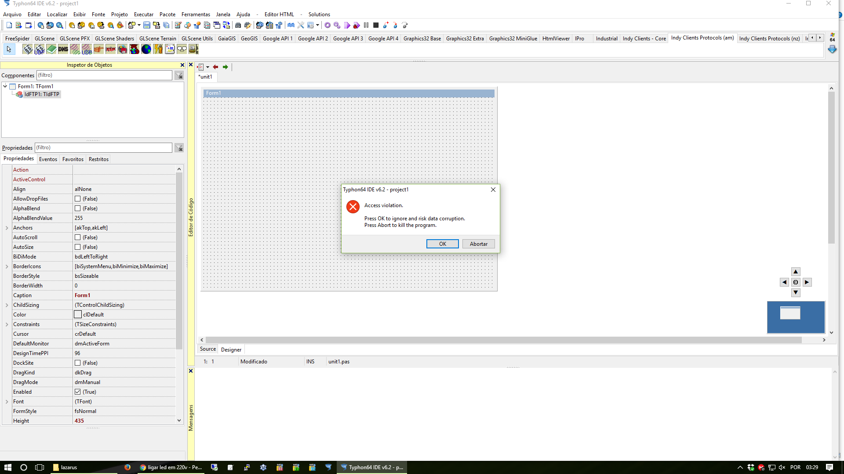The image size is (844, 474).
Task: Click OK in the Access violation dialog
Action: [442, 244]
